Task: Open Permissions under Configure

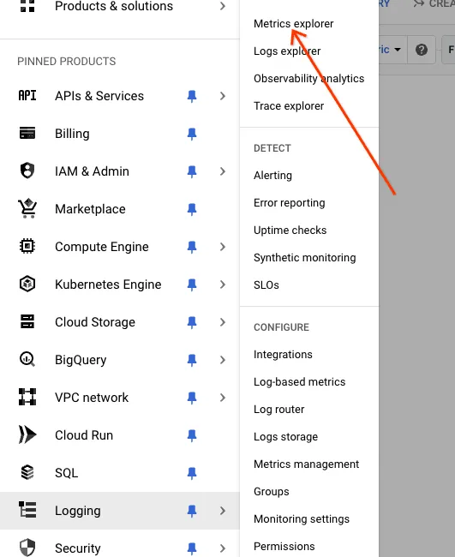Action: point(284,547)
